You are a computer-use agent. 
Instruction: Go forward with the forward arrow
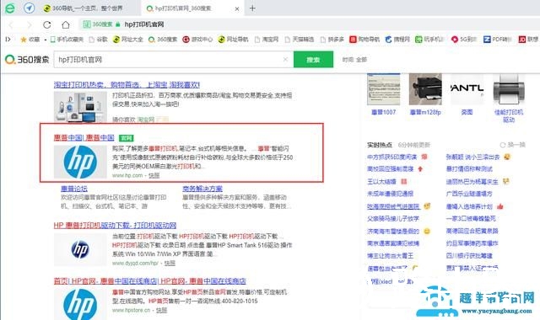pos(30,24)
